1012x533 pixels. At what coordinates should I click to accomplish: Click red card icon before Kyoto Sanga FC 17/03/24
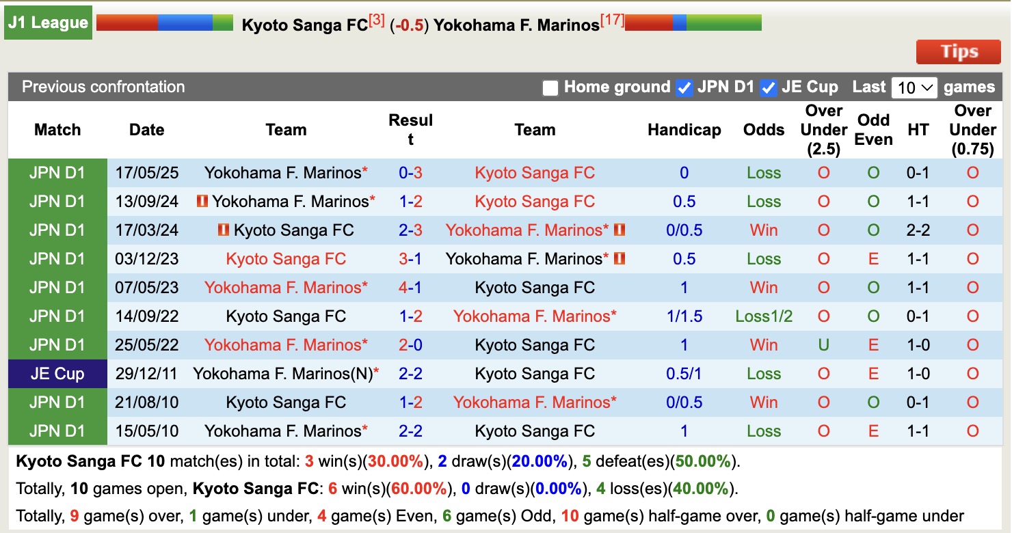226,230
